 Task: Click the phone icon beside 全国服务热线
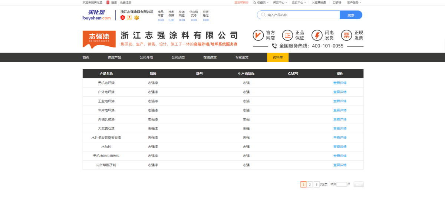274,46
